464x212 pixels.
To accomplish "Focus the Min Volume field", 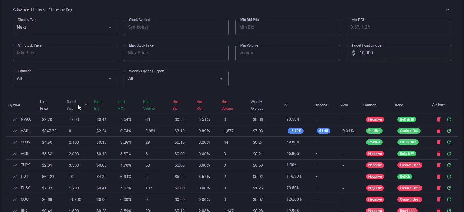I will (x=288, y=53).
